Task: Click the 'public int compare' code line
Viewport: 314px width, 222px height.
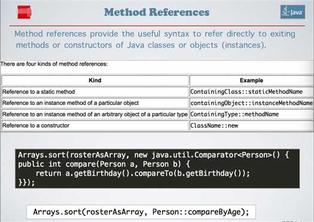Action: pos(104,165)
